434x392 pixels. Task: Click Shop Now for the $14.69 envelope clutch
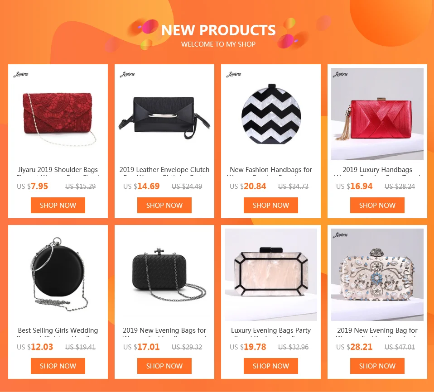coord(164,205)
